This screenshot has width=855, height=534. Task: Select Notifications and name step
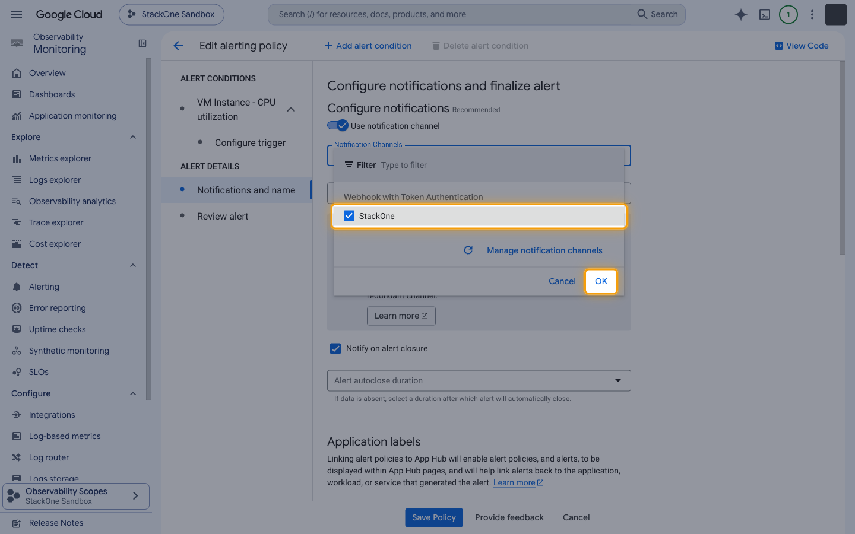tap(237, 190)
